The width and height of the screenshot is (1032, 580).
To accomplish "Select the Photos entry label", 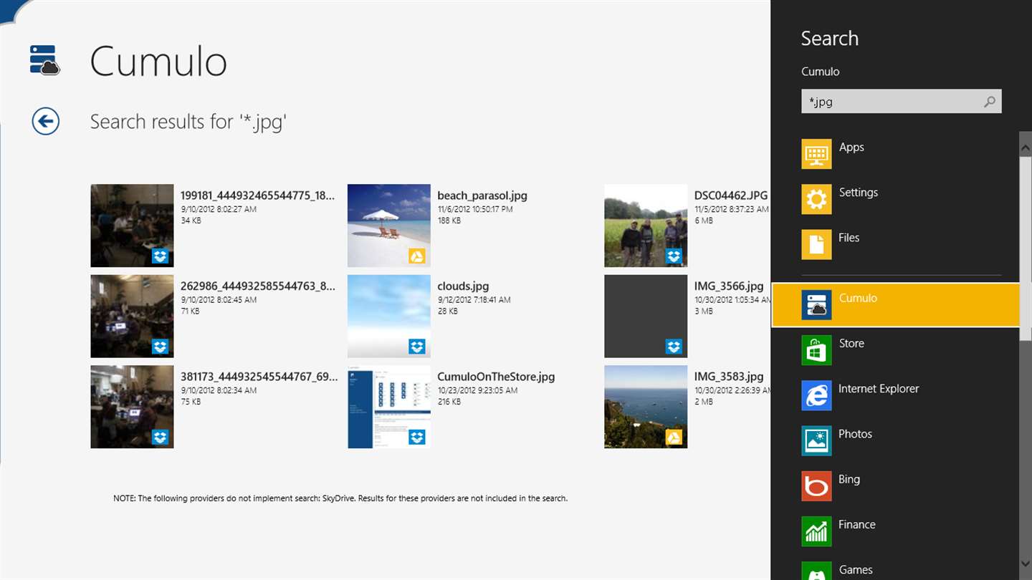I will click(x=855, y=433).
